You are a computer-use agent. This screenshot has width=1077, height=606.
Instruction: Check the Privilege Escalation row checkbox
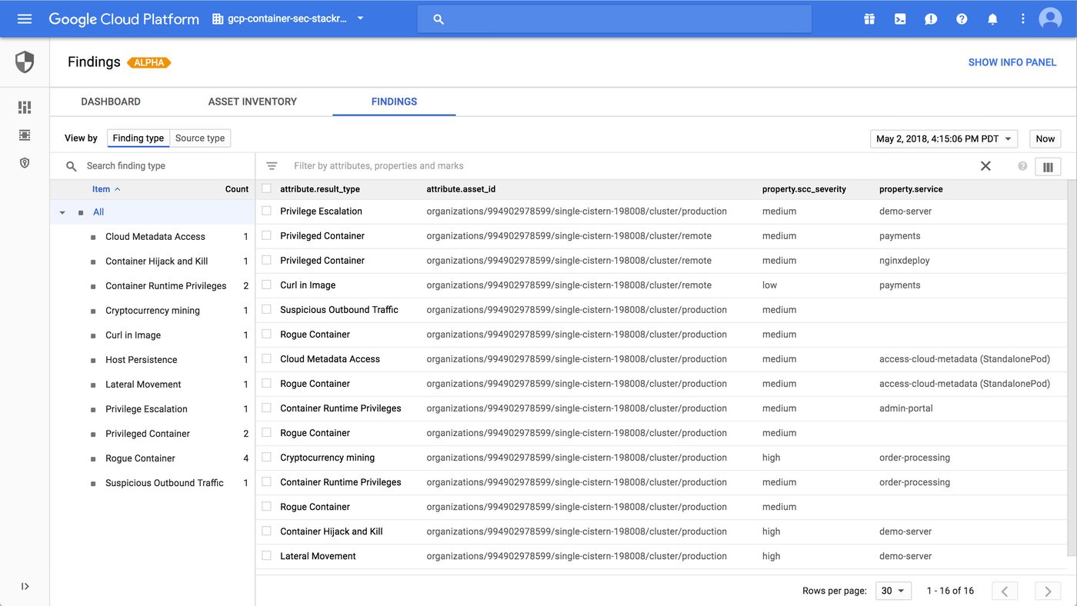tap(266, 211)
